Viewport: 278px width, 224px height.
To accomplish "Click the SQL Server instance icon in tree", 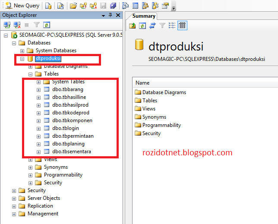I will click(14, 35).
